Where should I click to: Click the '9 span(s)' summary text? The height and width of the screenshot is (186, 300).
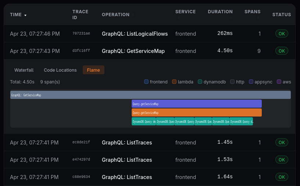(50, 82)
